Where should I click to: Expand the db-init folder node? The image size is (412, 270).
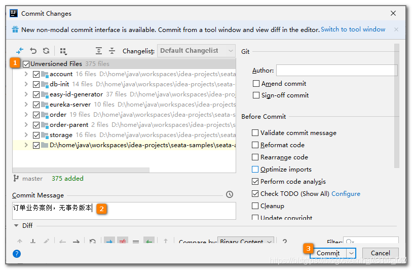coord(26,84)
